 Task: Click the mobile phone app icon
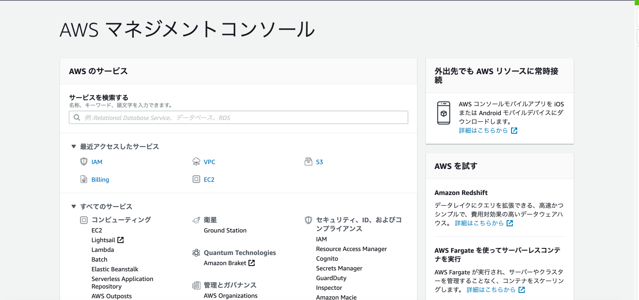pos(444,113)
